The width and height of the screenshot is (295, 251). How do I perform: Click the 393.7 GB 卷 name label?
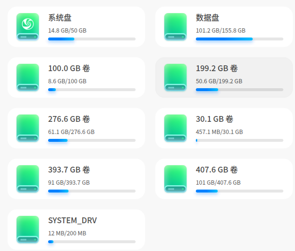click(x=69, y=170)
